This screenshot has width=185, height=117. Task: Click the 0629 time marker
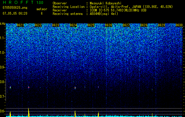161,25
